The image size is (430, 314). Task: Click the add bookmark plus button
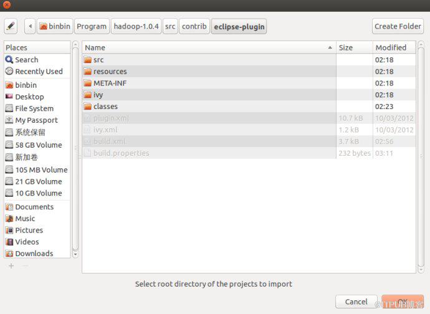click(11, 266)
